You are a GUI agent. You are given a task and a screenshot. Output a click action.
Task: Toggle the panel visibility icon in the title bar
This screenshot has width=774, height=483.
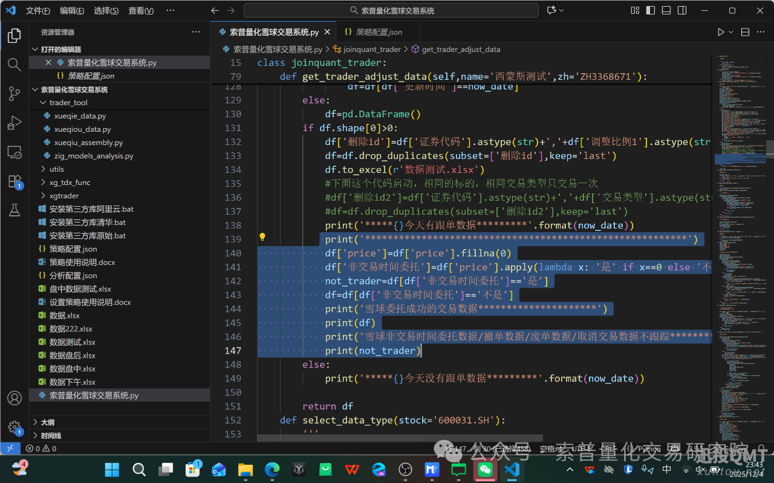(666, 10)
